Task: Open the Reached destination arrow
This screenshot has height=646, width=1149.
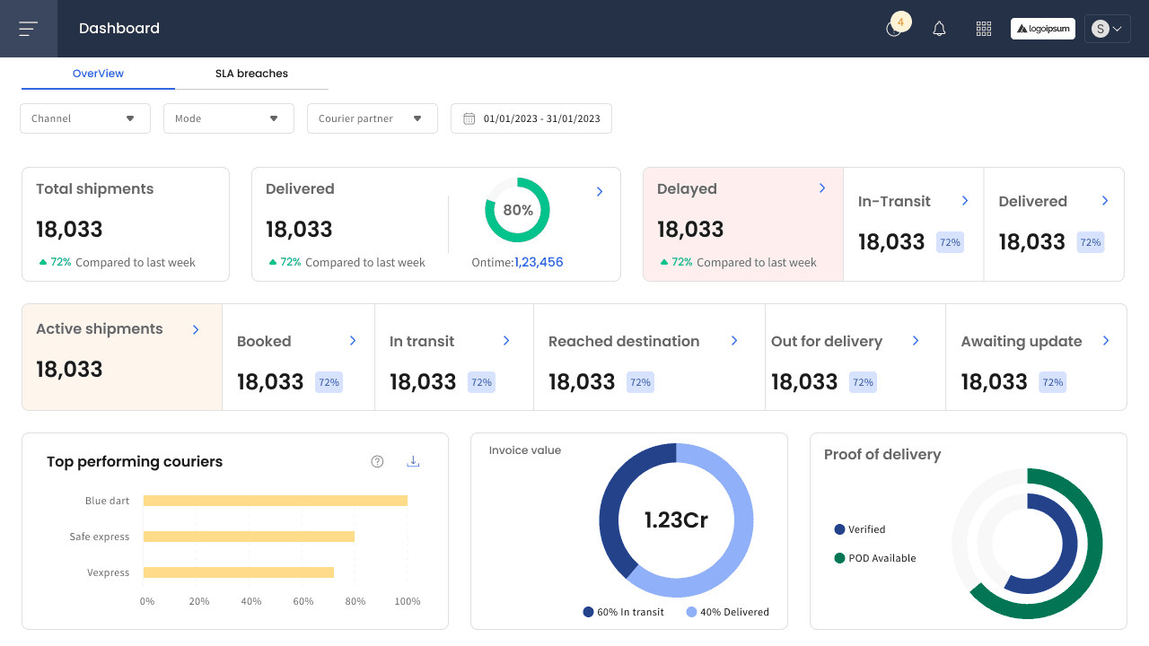Action: [x=734, y=341]
